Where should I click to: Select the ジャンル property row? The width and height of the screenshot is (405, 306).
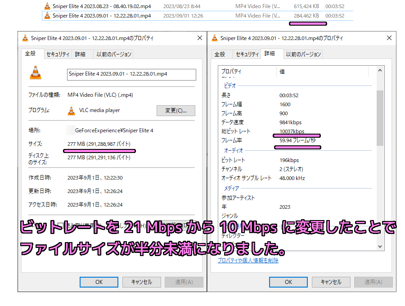[x=296, y=216]
